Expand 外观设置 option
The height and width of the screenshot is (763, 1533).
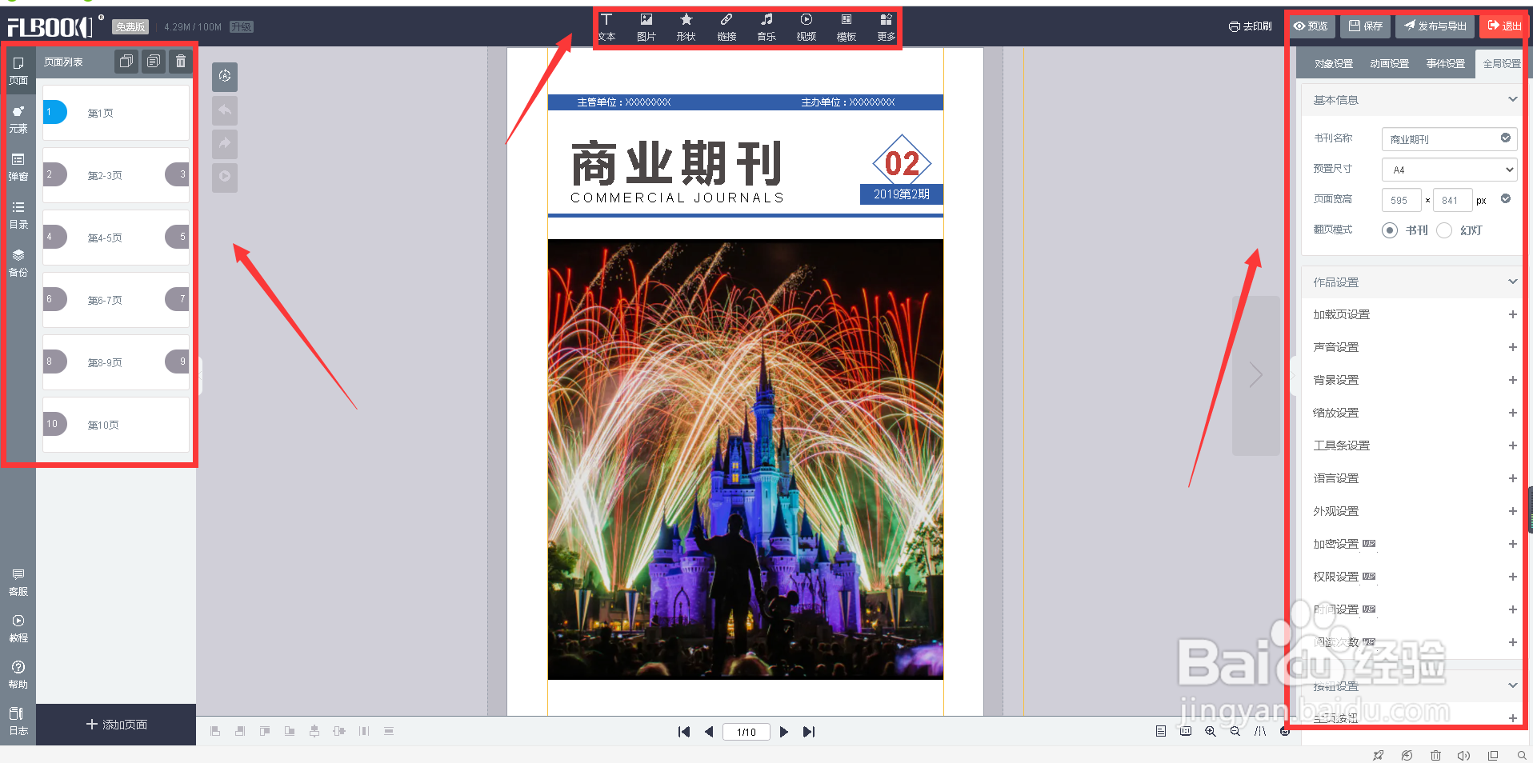click(x=1512, y=511)
